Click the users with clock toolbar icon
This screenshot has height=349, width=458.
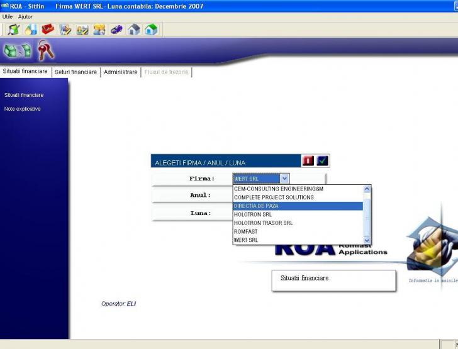(x=99, y=30)
